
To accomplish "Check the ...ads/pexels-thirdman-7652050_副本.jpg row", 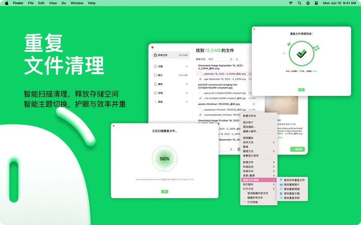I will pyautogui.click(x=200, y=110).
